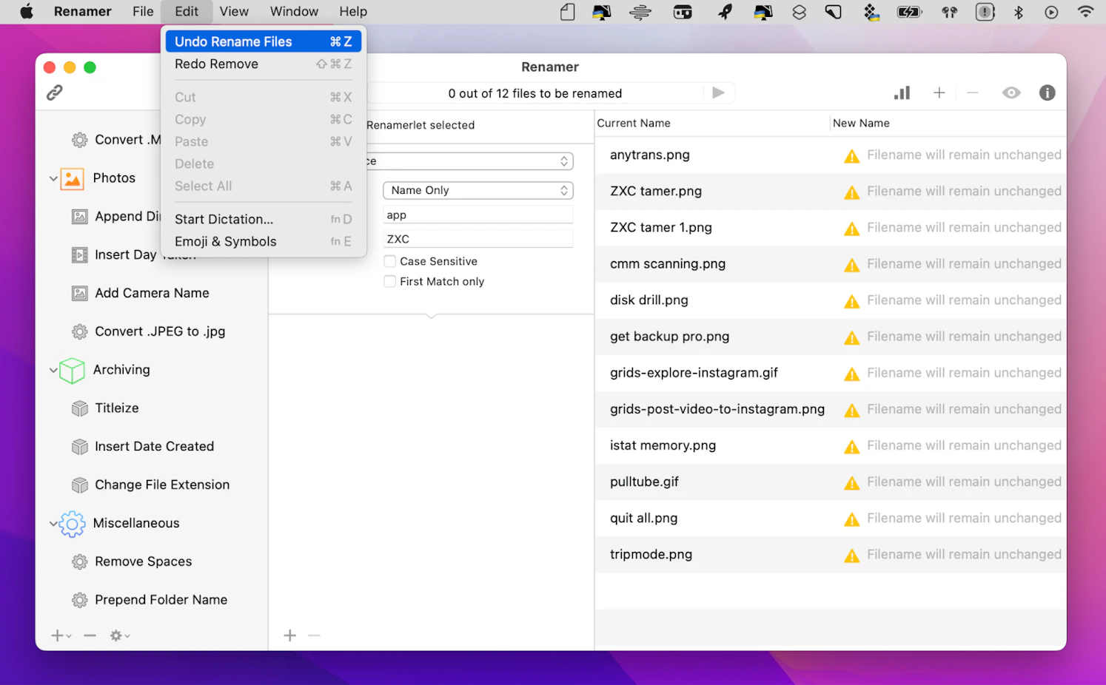
Task: Click the Remove Spaces gear icon
Action: point(79,561)
